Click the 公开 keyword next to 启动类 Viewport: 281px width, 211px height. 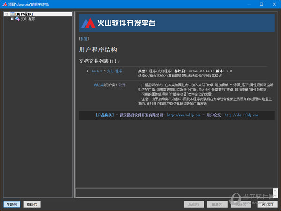pyautogui.click(x=122, y=85)
